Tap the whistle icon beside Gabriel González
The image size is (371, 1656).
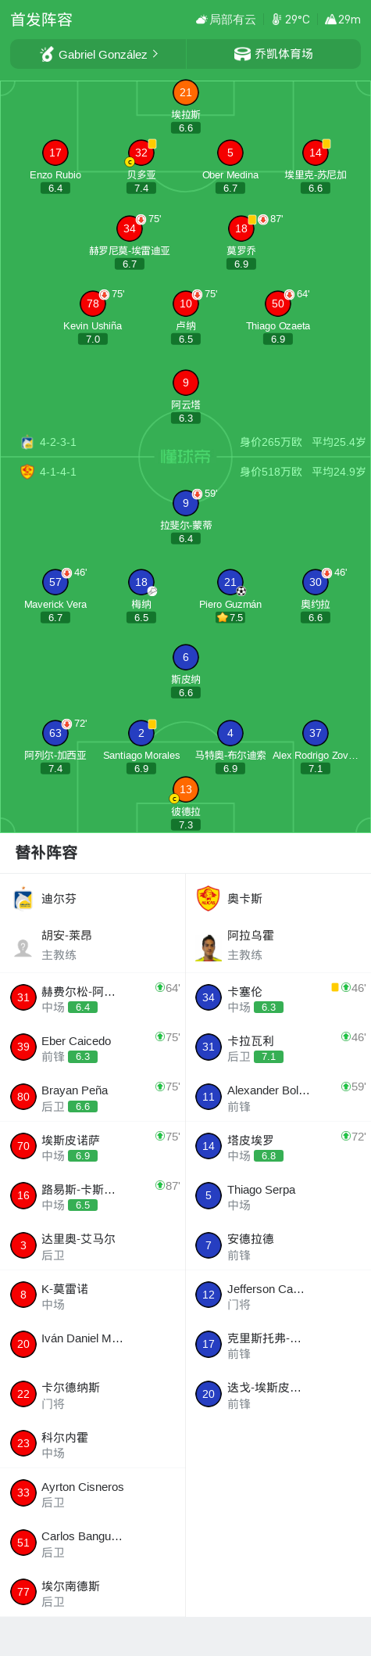point(47,54)
